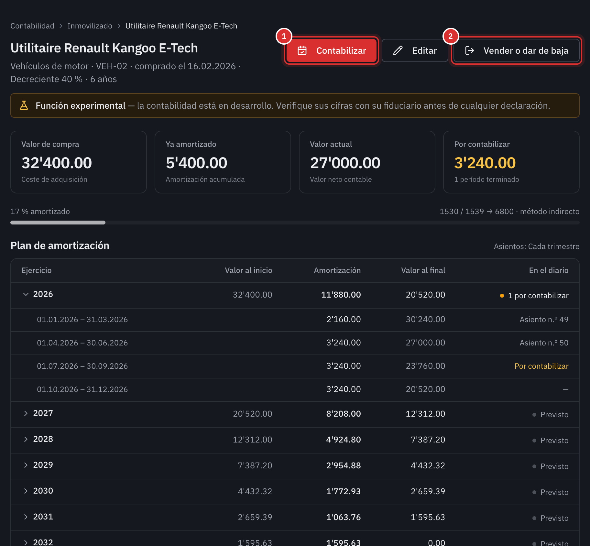Click Valor al final 23'760.00

(425, 366)
